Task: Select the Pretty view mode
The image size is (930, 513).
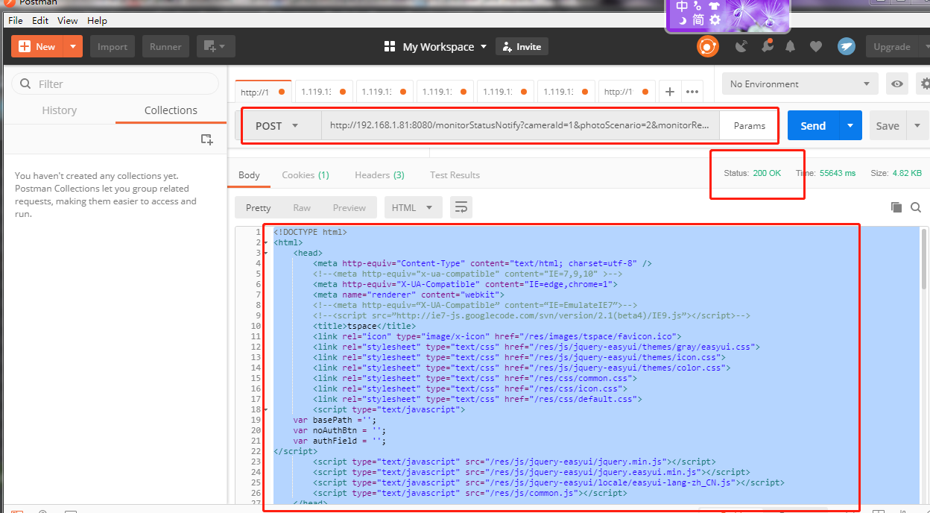Action: click(258, 207)
